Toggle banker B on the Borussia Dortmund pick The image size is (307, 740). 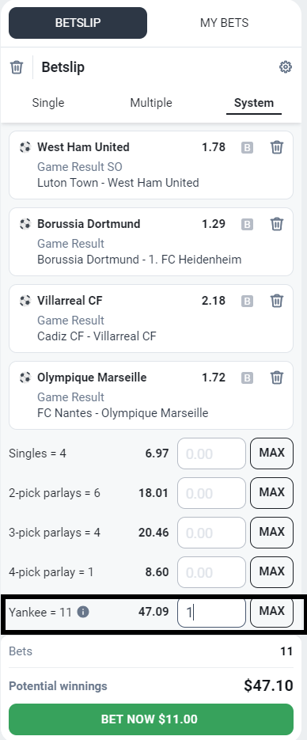click(247, 224)
